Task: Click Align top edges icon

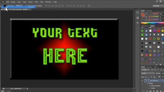Action: coord(46,6)
